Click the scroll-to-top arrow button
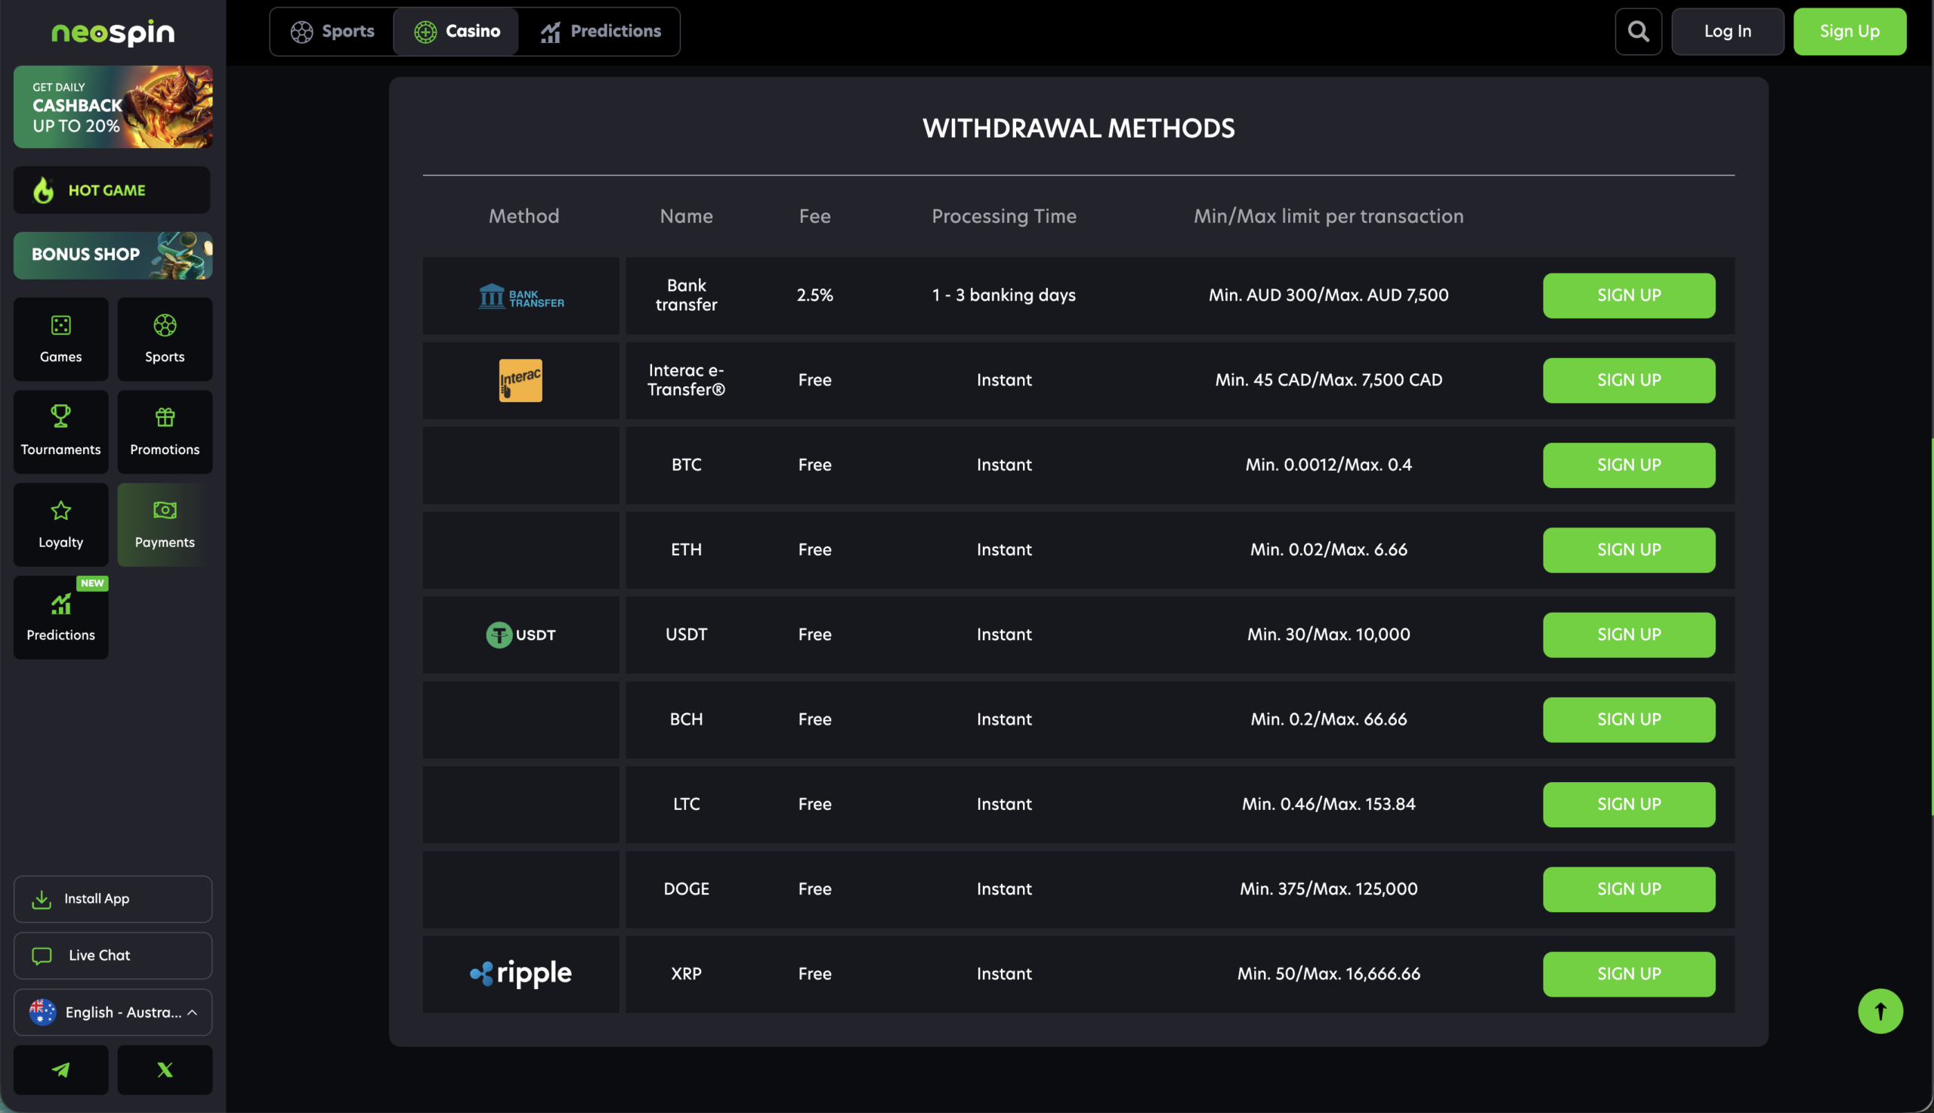 [x=1880, y=1011]
